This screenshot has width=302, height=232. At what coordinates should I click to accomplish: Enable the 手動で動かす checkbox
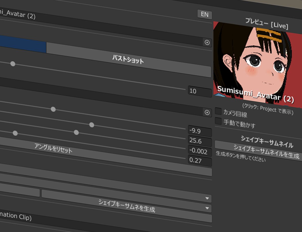[218, 121]
